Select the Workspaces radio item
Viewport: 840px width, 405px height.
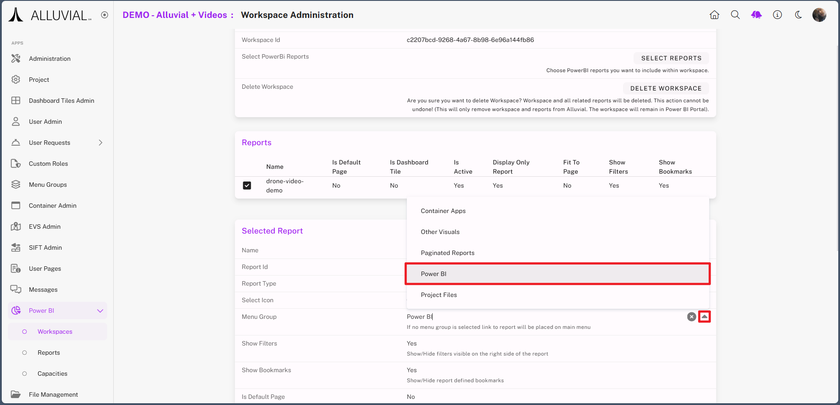coord(57,332)
